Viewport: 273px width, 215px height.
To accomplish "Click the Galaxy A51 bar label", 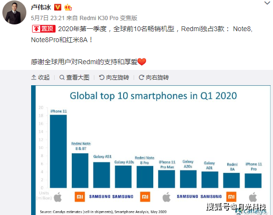I will (x=102, y=157).
